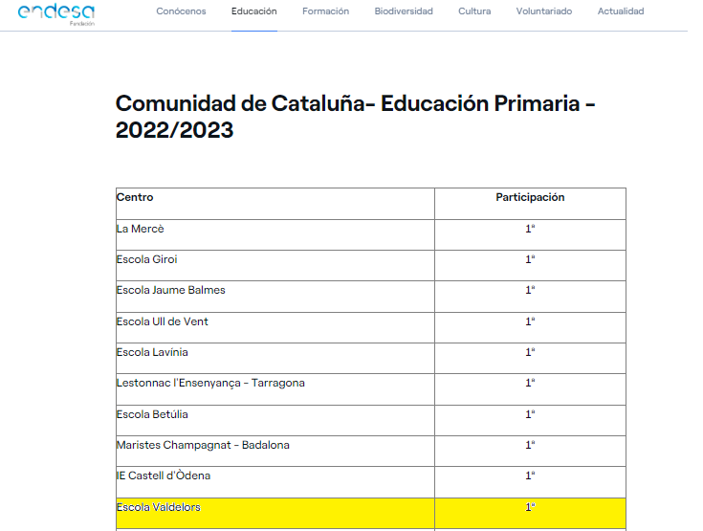Select the Escola Jaume Balmes cell

[x=170, y=290]
